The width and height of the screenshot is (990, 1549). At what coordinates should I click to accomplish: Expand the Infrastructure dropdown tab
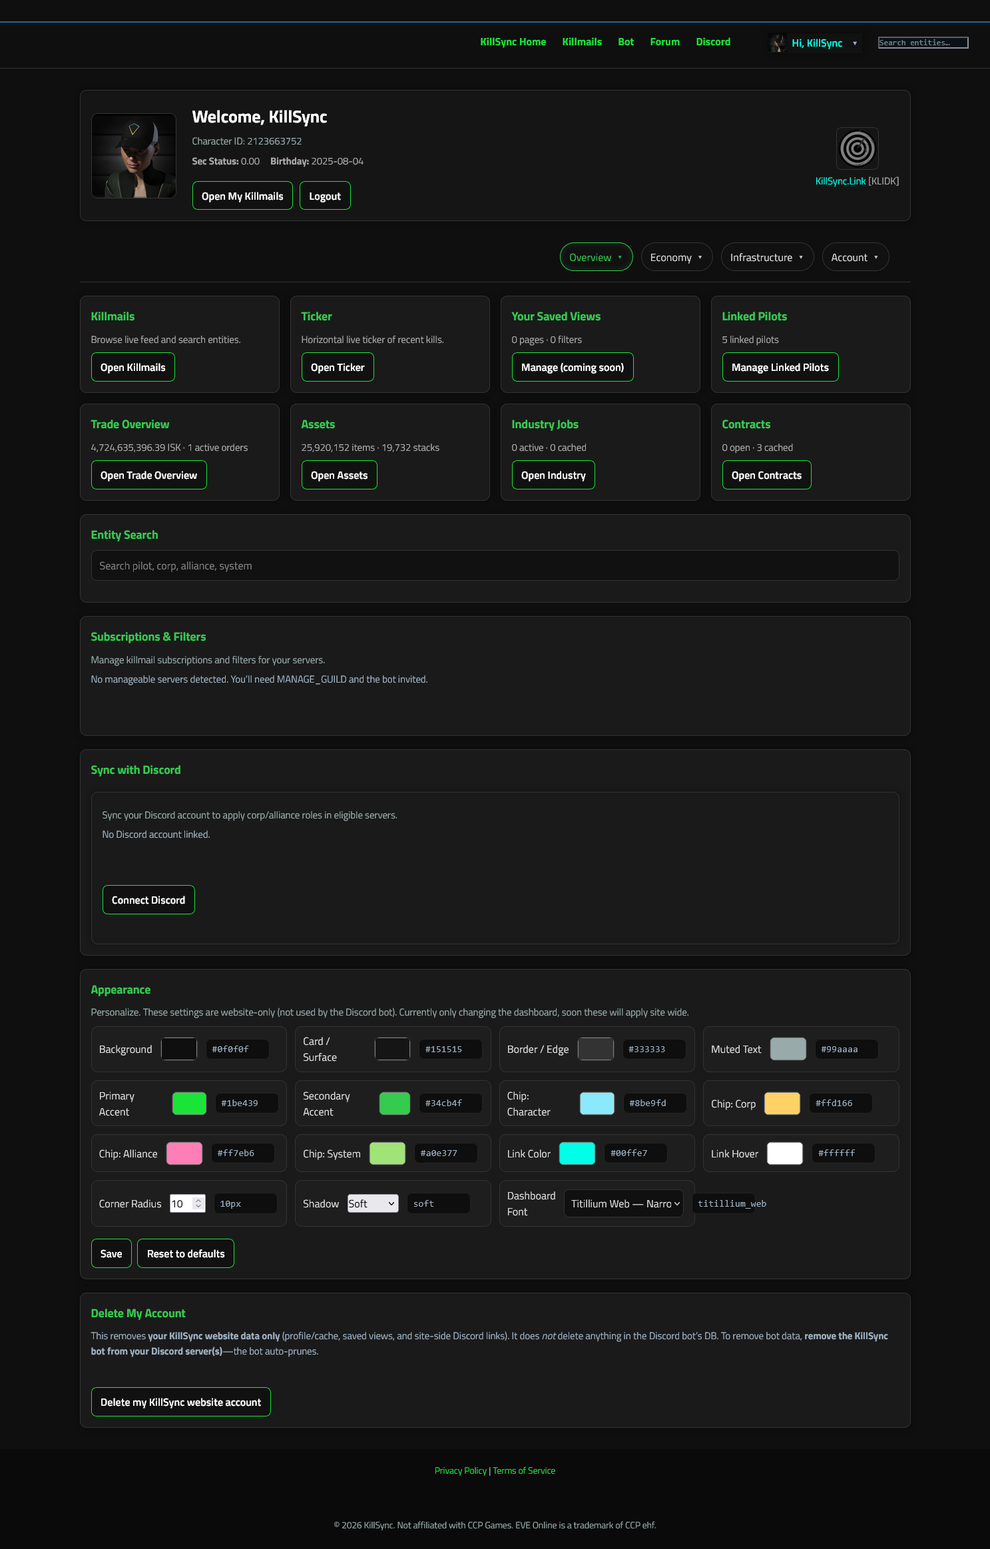pyautogui.click(x=767, y=257)
